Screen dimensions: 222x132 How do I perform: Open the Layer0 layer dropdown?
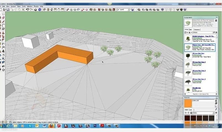pos(128,9)
